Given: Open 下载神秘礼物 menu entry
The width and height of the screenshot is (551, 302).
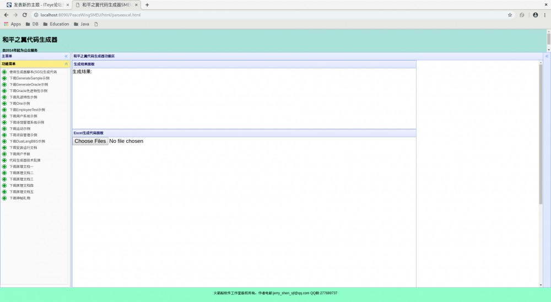Looking at the screenshot, I should click(x=20, y=198).
